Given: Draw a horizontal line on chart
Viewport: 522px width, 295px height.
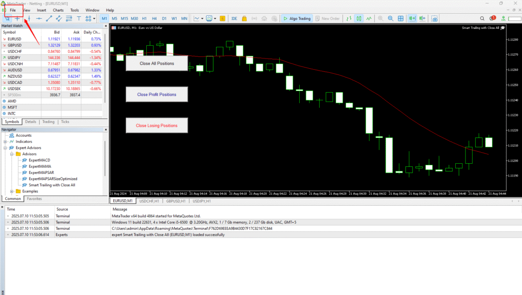Looking at the screenshot, I should click(39, 19).
